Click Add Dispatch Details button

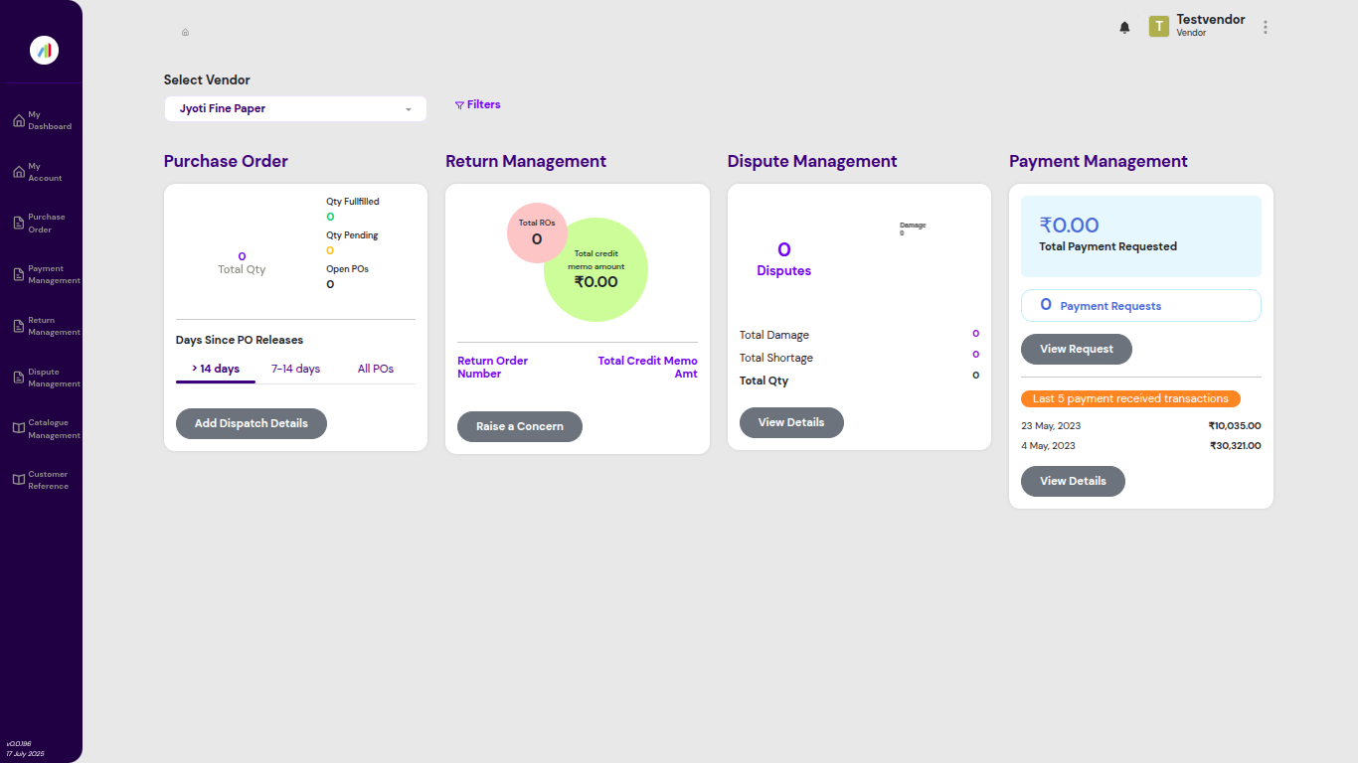click(251, 423)
